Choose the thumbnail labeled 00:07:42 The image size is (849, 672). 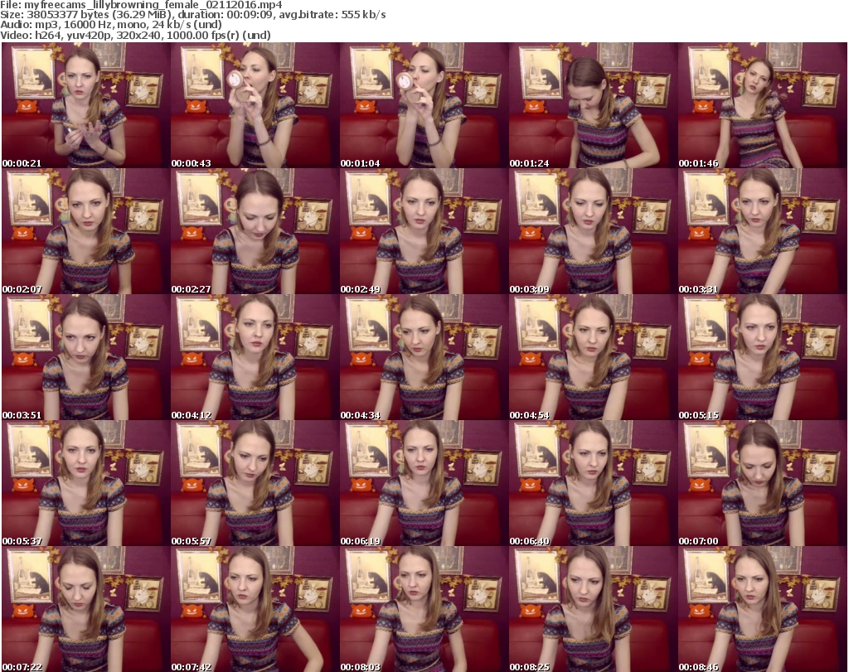pyautogui.click(x=255, y=609)
